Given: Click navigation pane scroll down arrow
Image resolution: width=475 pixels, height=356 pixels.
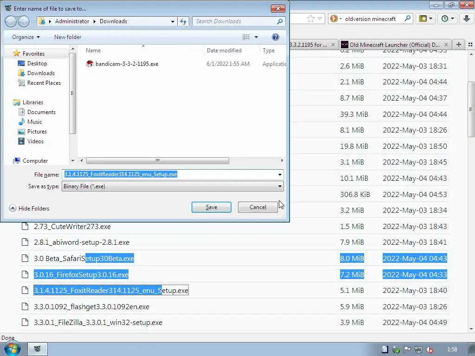Looking at the screenshot, I should (73, 161).
